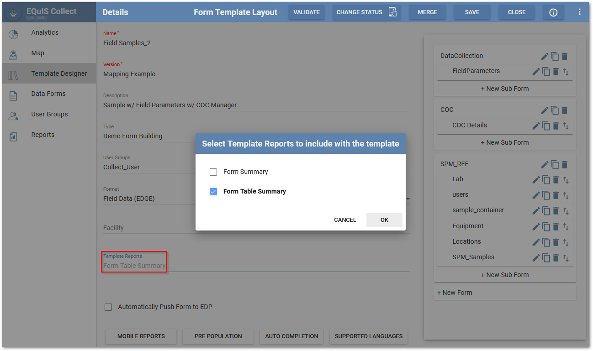
Task: Open the overflow menu with three dots
Action: [x=579, y=12]
